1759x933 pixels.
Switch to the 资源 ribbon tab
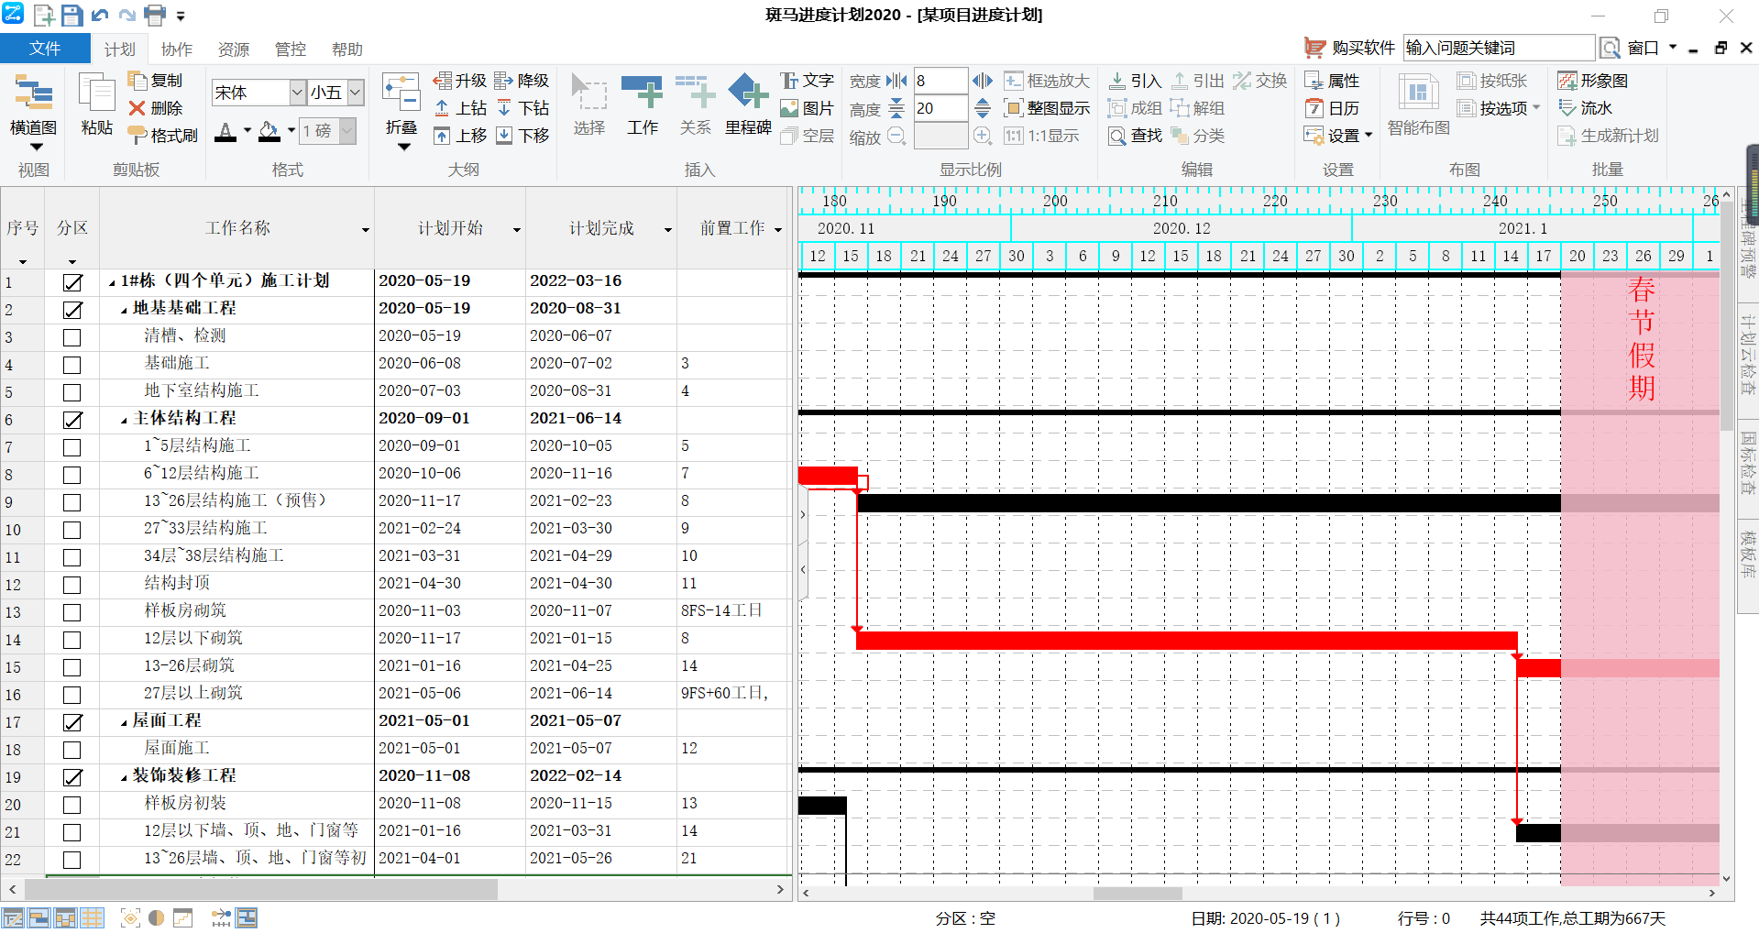click(233, 49)
